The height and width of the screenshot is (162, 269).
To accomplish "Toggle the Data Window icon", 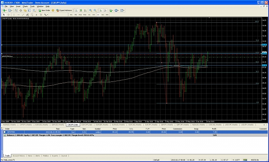I will (21, 10).
